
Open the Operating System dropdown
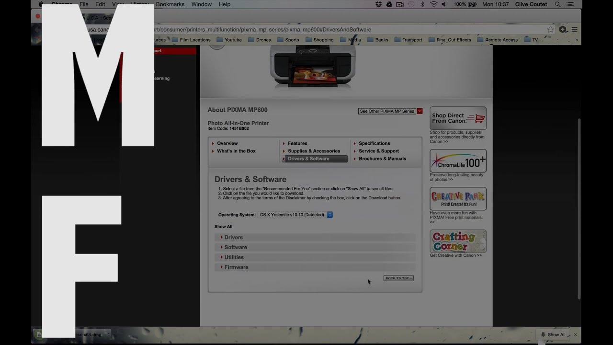(x=295, y=215)
